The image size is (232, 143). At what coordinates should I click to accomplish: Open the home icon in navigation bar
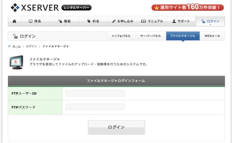pos(14,21)
